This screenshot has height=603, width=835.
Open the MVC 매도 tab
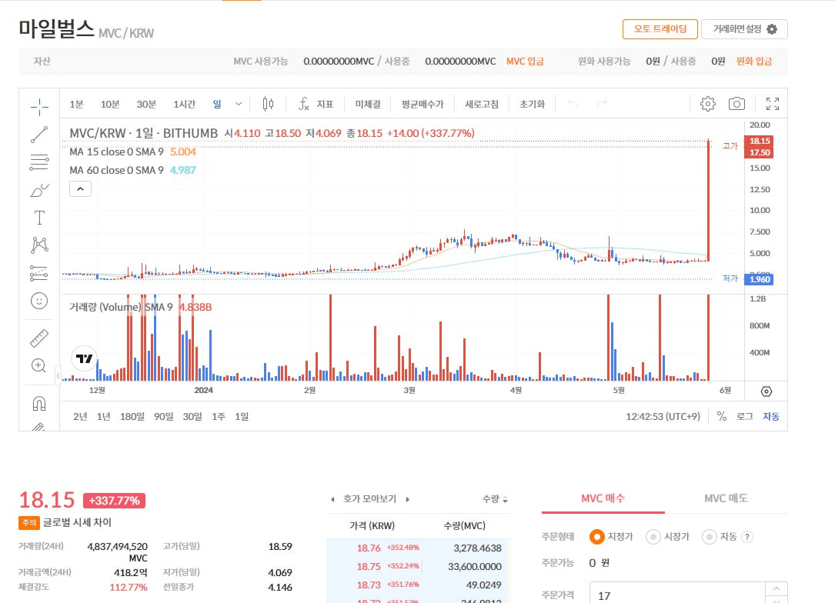[726, 498]
